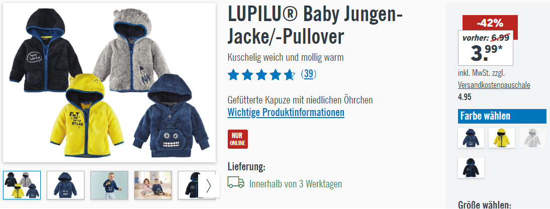This screenshot has width=550, height=209.
Task: Click the Farbe wählen header bar
Action: tap(502, 116)
